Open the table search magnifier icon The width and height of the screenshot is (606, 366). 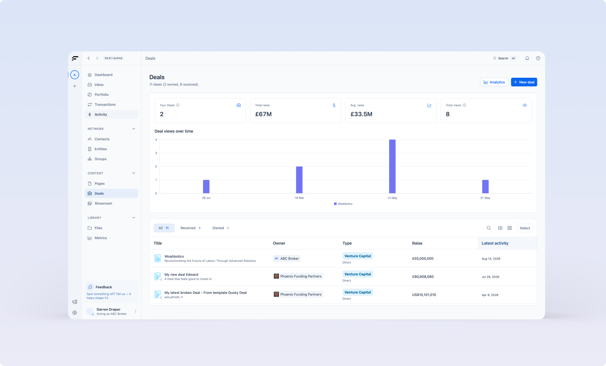click(x=489, y=228)
